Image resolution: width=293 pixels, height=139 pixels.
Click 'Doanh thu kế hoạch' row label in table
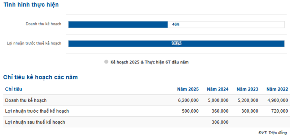coord(26,100)
